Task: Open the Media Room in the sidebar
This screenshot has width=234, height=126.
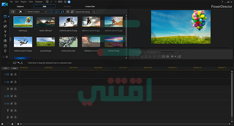Action: [5, 16]
